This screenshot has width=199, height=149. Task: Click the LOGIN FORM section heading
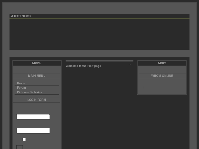[37, 100]
